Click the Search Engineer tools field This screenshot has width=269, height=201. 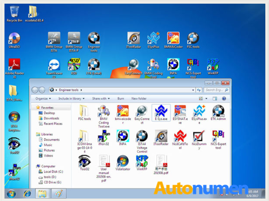pyautogui.click(x=217, y=90)
